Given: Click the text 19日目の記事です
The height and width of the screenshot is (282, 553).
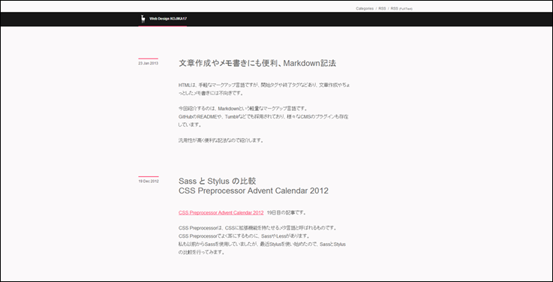Looking at the screenshot, I should point(287,212).
